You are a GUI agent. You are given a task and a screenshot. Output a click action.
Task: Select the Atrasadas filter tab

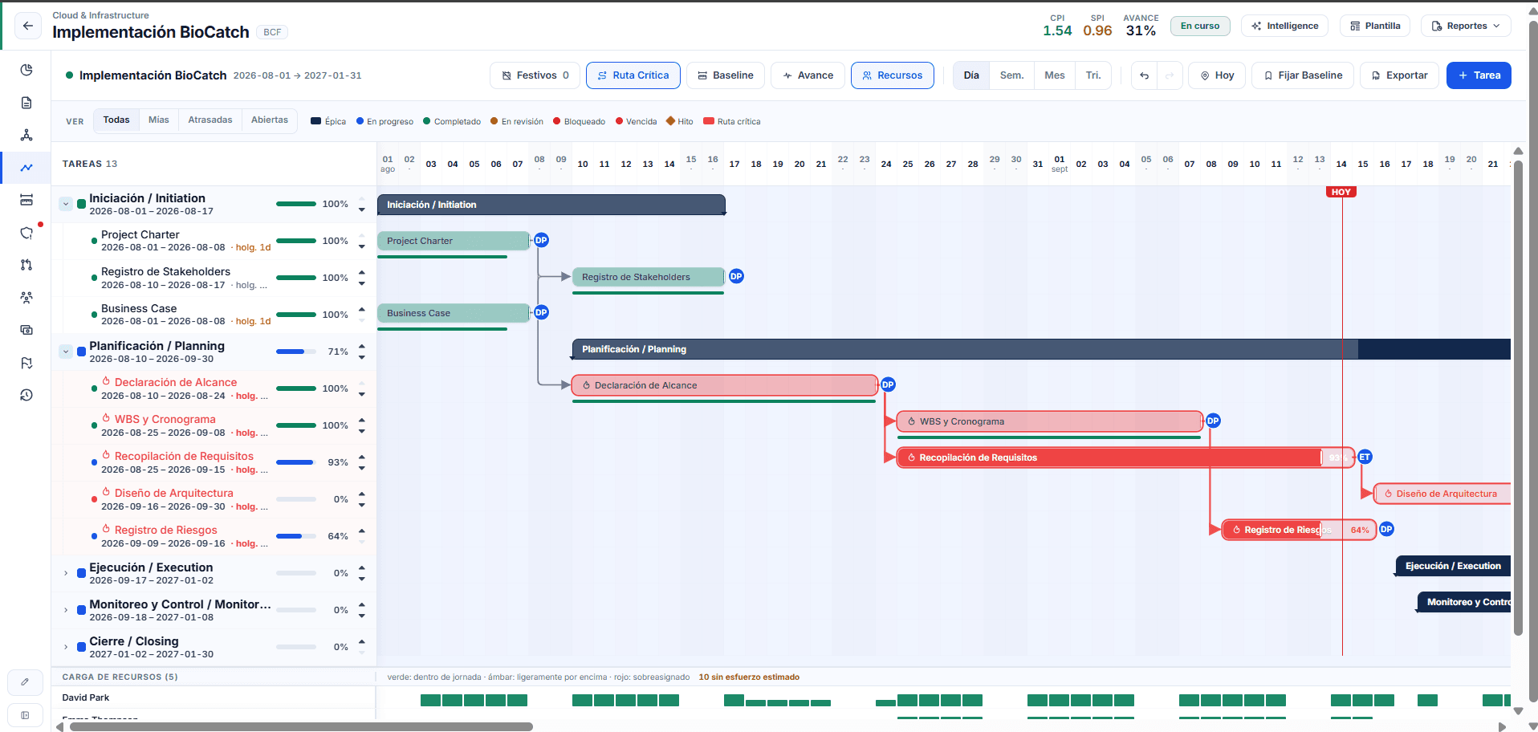coord(210,120)
